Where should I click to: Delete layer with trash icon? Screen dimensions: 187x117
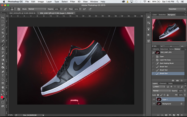click(x=182, y=115)
